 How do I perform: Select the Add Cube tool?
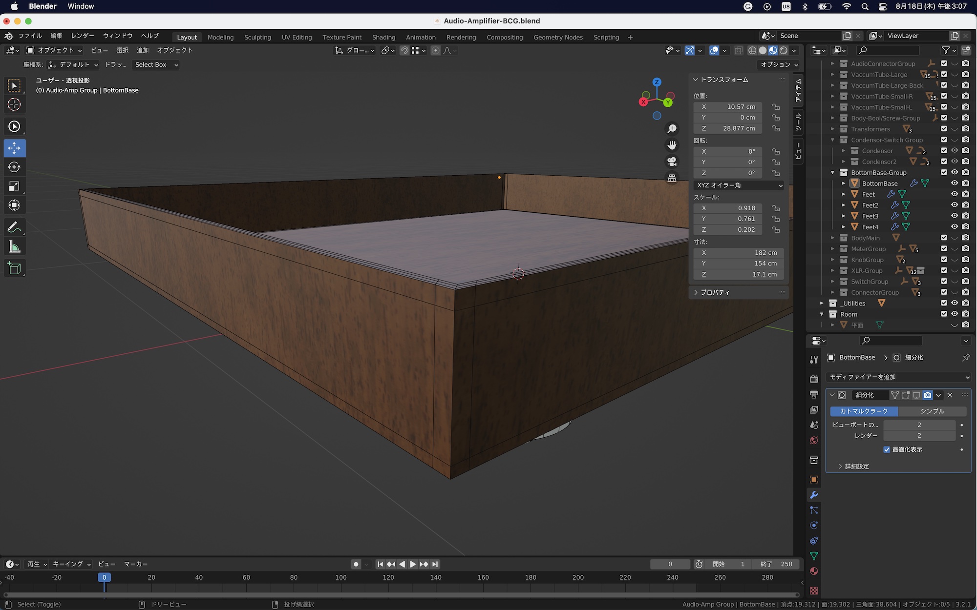click(14, 268)
